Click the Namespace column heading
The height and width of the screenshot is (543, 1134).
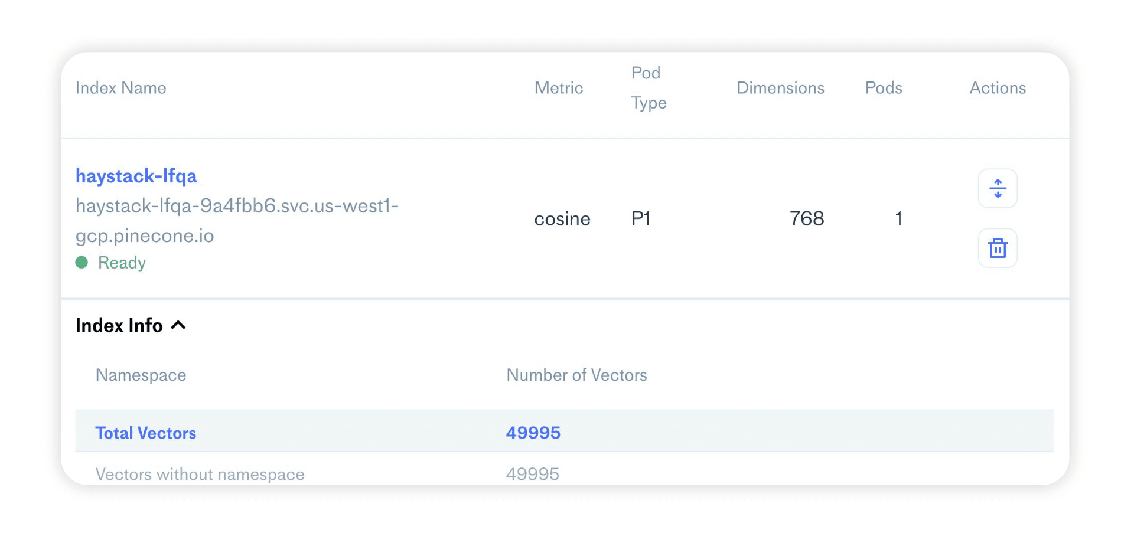[141, 375]
